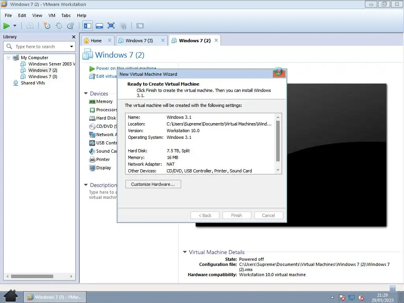Toggle the library sidebar view icon

coord(88,26)
